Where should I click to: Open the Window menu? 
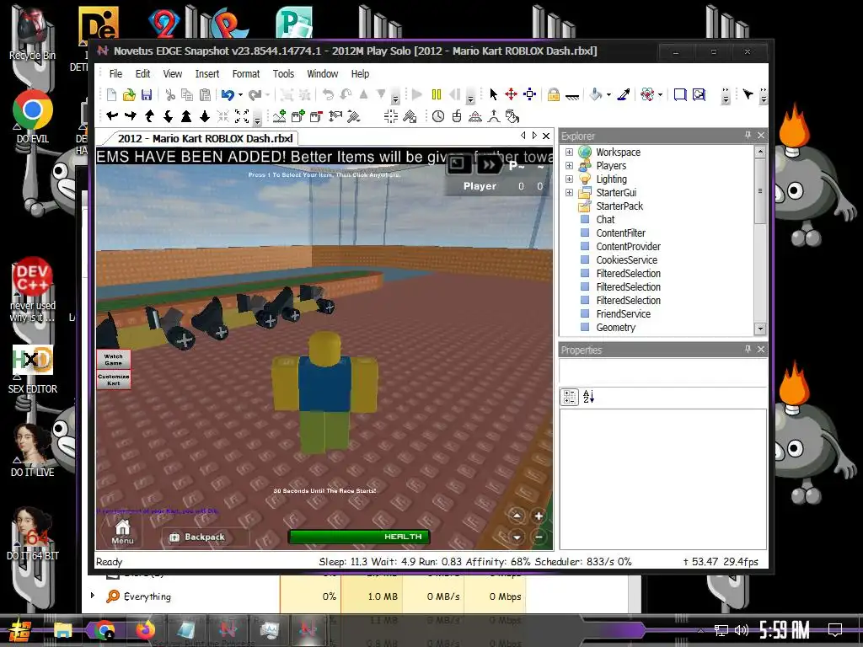(323, 74)
